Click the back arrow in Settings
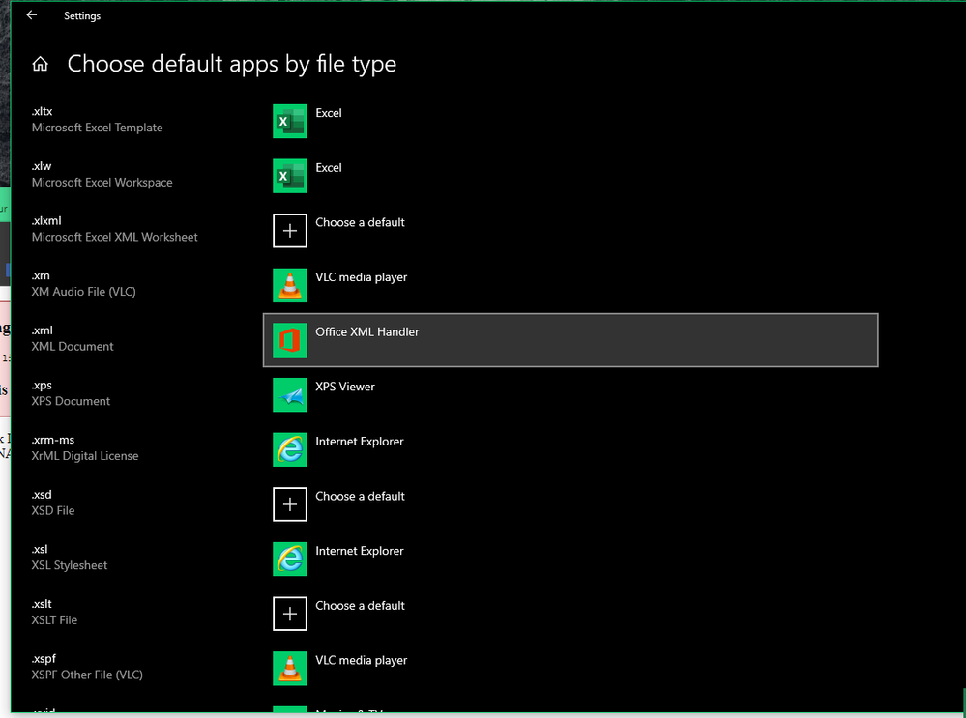The image size is (966, 718). point(32,15)
